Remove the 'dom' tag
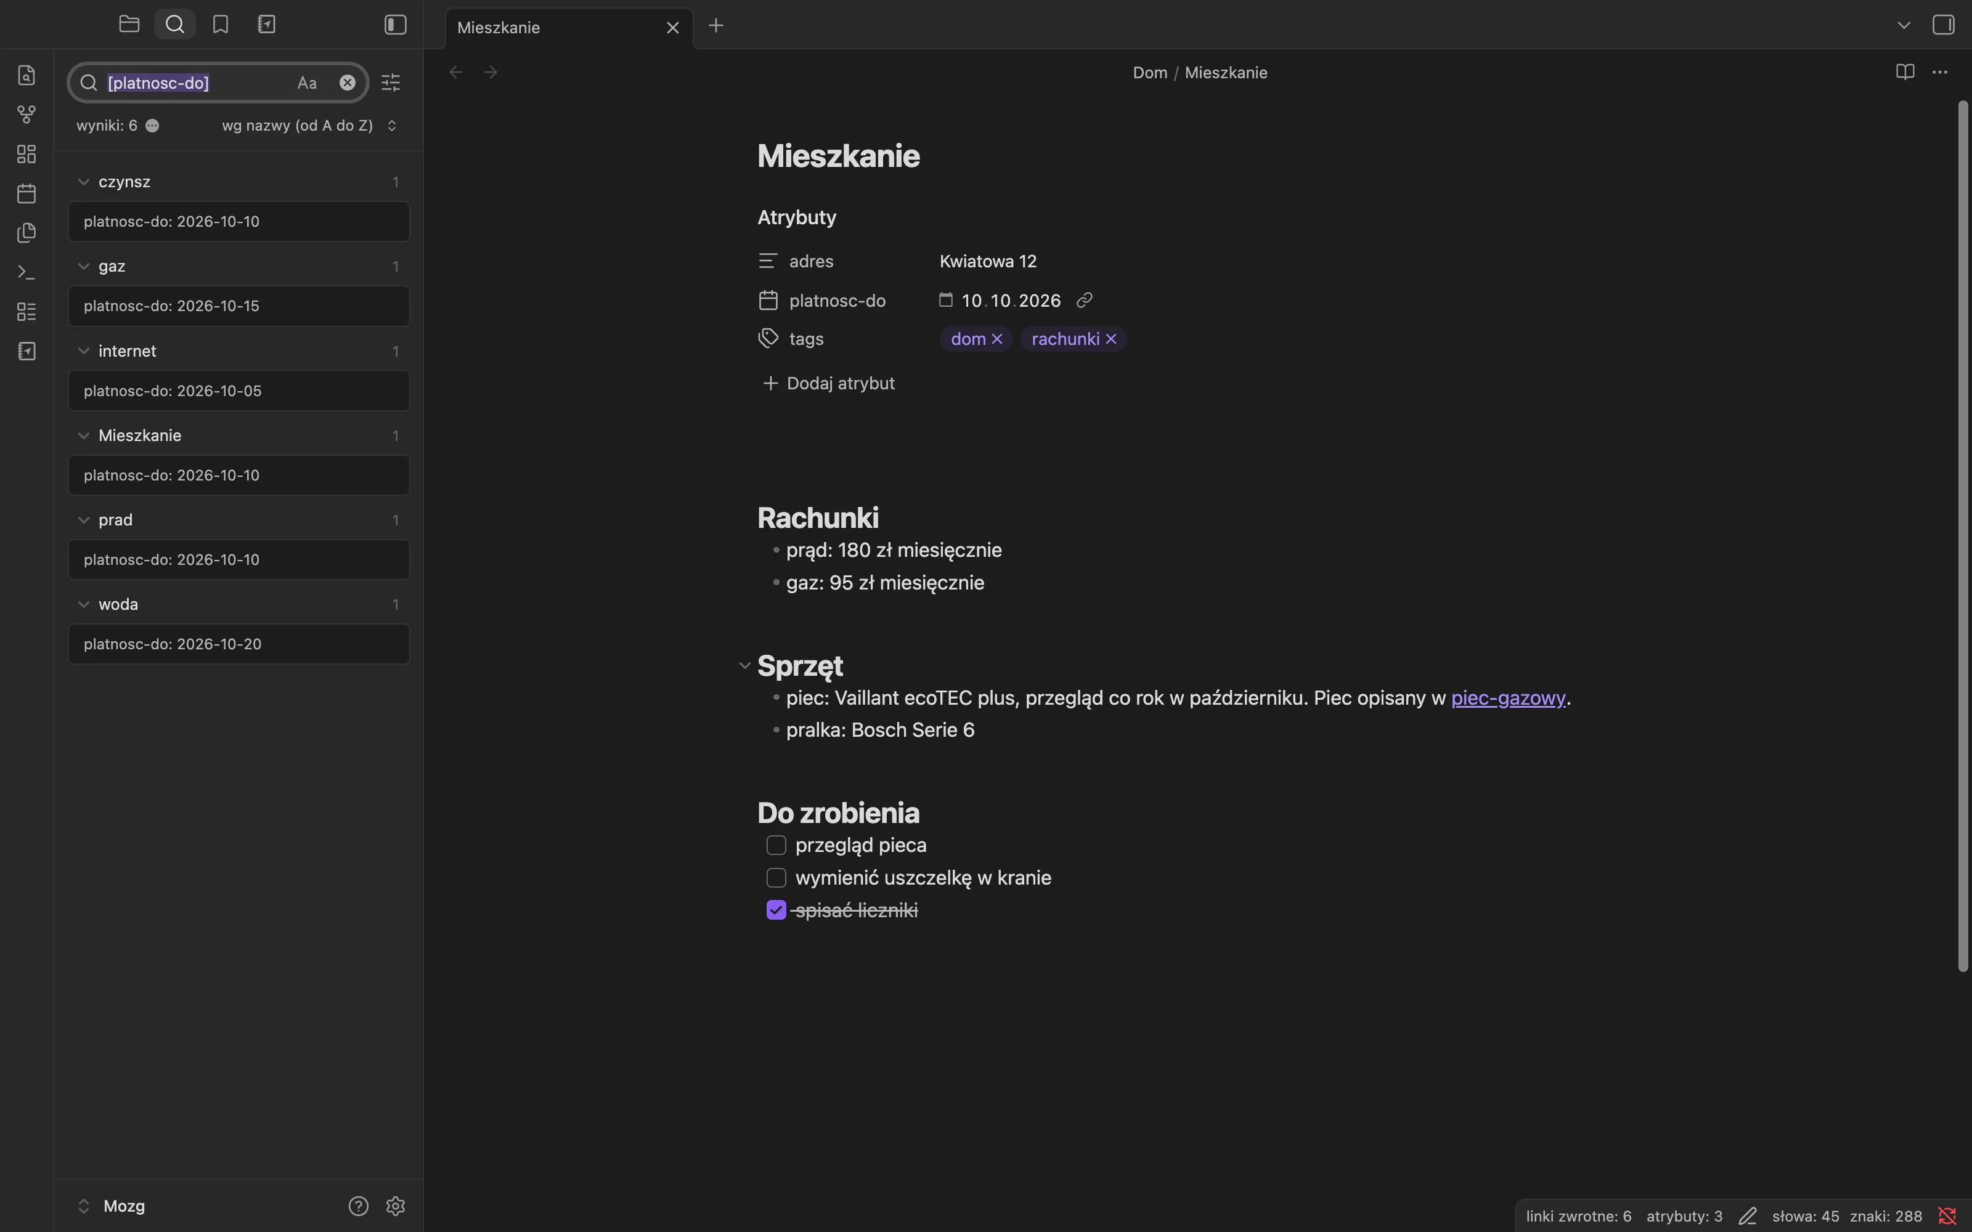1972x1232 pixels. pos(996,339)
